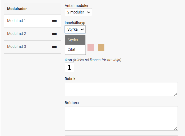Click the chevron in the Innehållstyp dropdown
The height and width of the screenshot is (136, 185).
pos(82,29)
